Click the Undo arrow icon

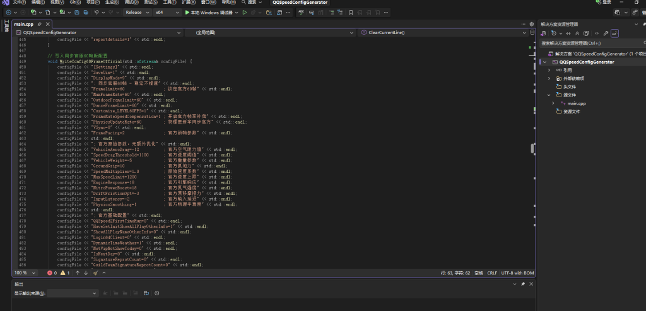coord(97,12)
